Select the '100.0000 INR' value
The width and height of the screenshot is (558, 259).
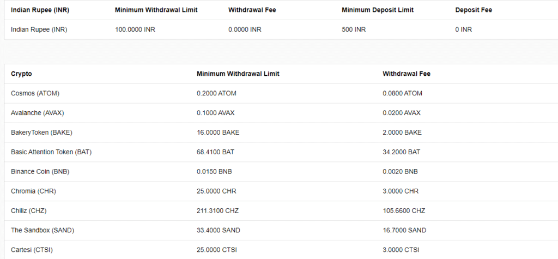tap(135, 29)
